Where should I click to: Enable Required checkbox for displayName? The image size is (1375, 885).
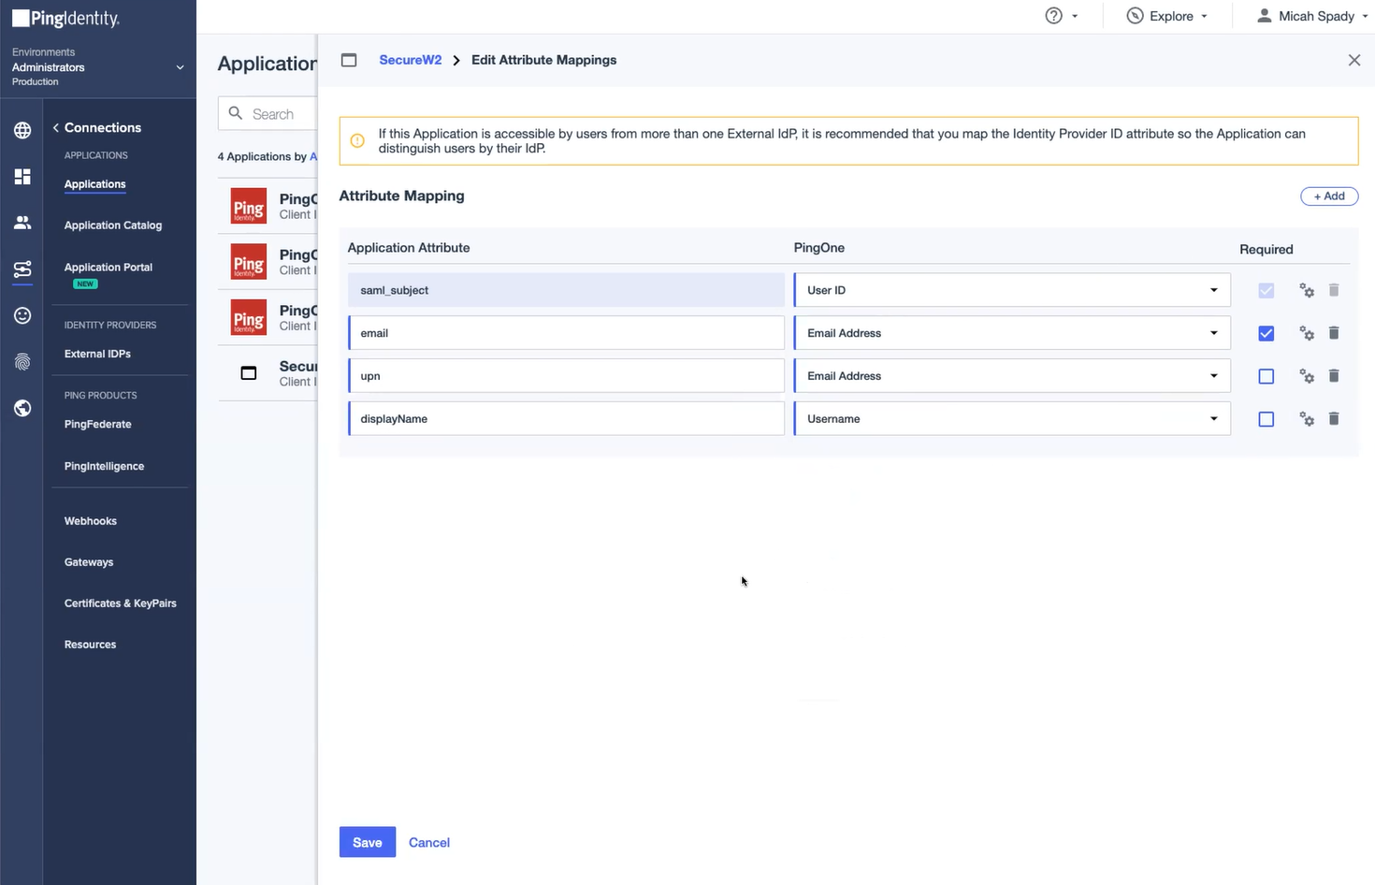tap(1266, 419)
